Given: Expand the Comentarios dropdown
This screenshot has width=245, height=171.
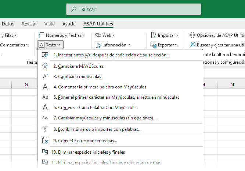Looking at the screenshot, I should (x=14, y=45).
